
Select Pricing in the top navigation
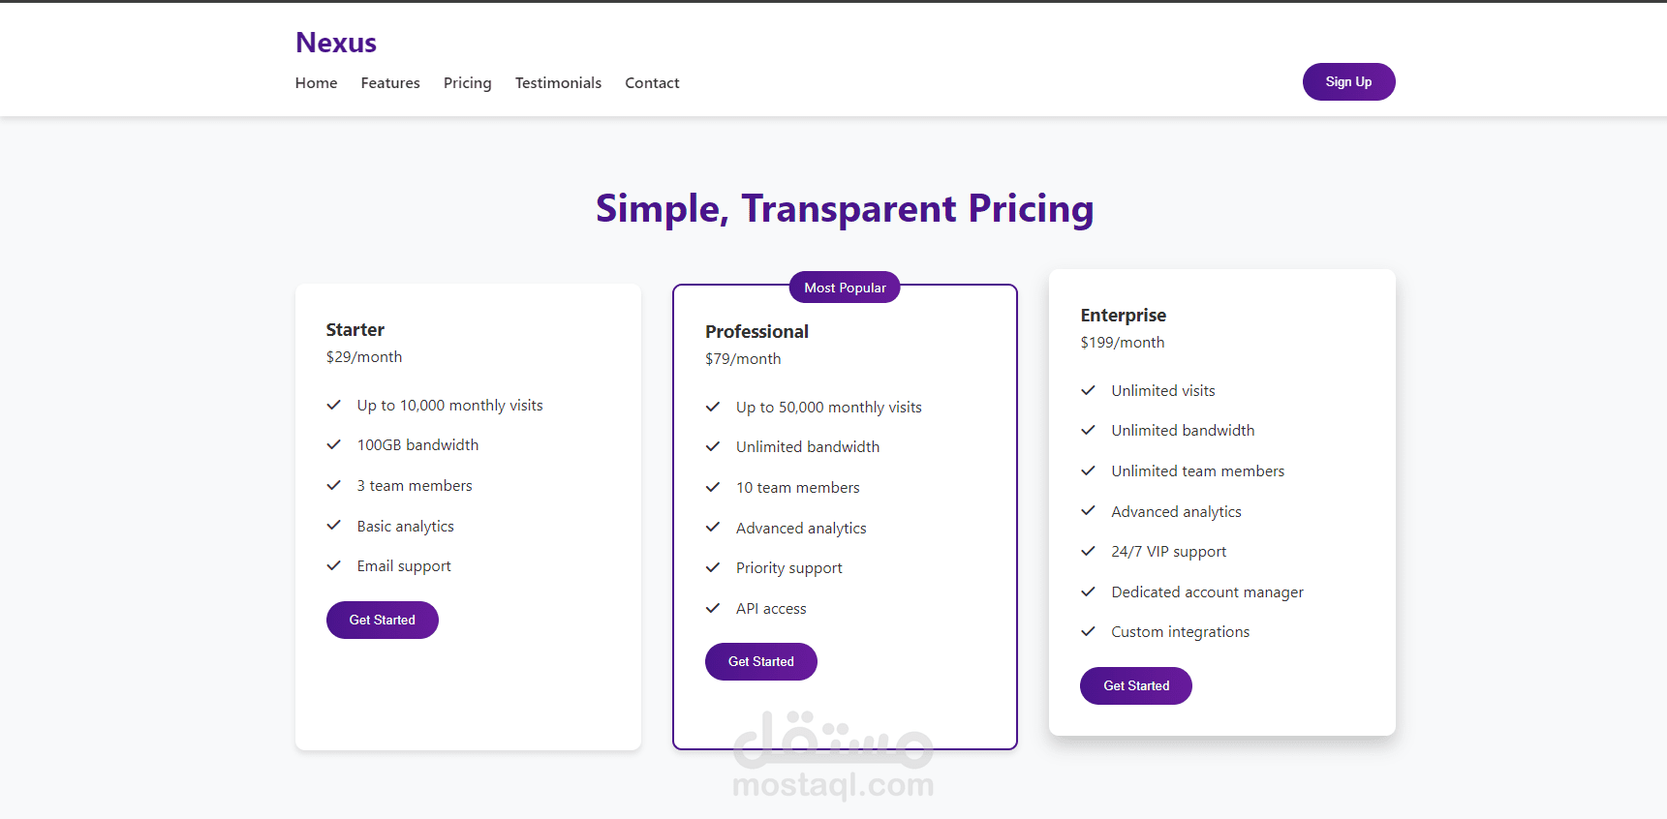[467, 83]
